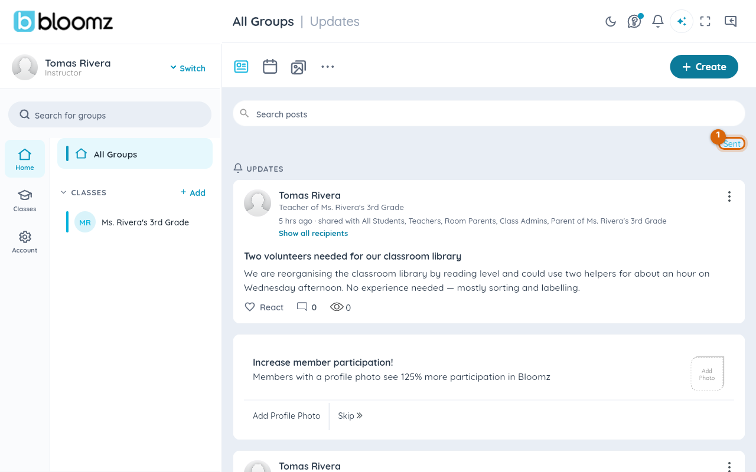Click Add next to CLASSES

193,192
